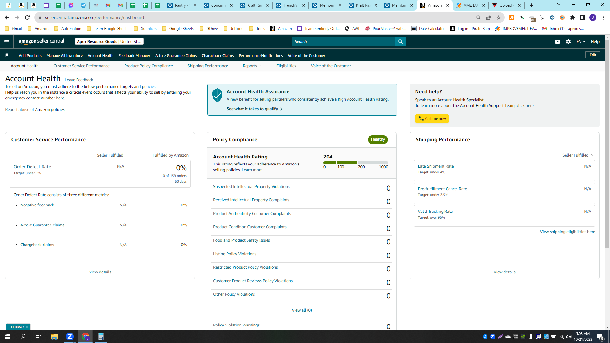Open the EN language dropdown

(581, 42)
